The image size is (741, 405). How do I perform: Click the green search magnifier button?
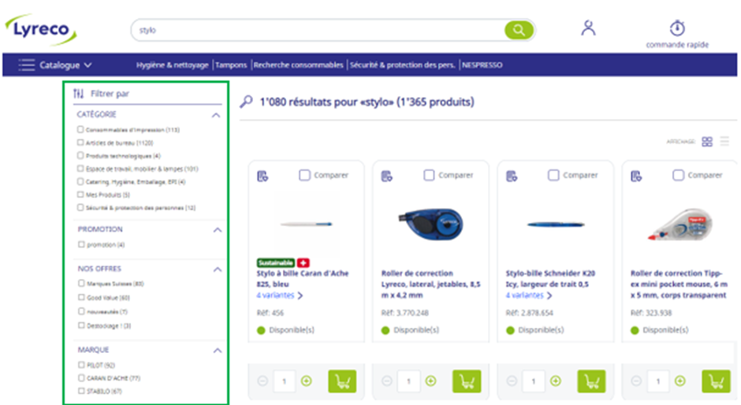pos(519,30)
